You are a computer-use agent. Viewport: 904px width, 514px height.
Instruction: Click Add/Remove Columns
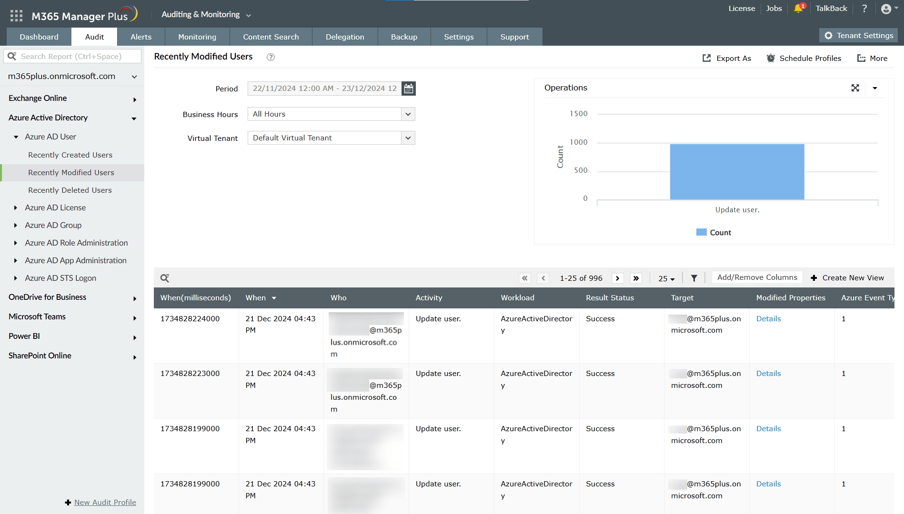[x=757, y=277]
